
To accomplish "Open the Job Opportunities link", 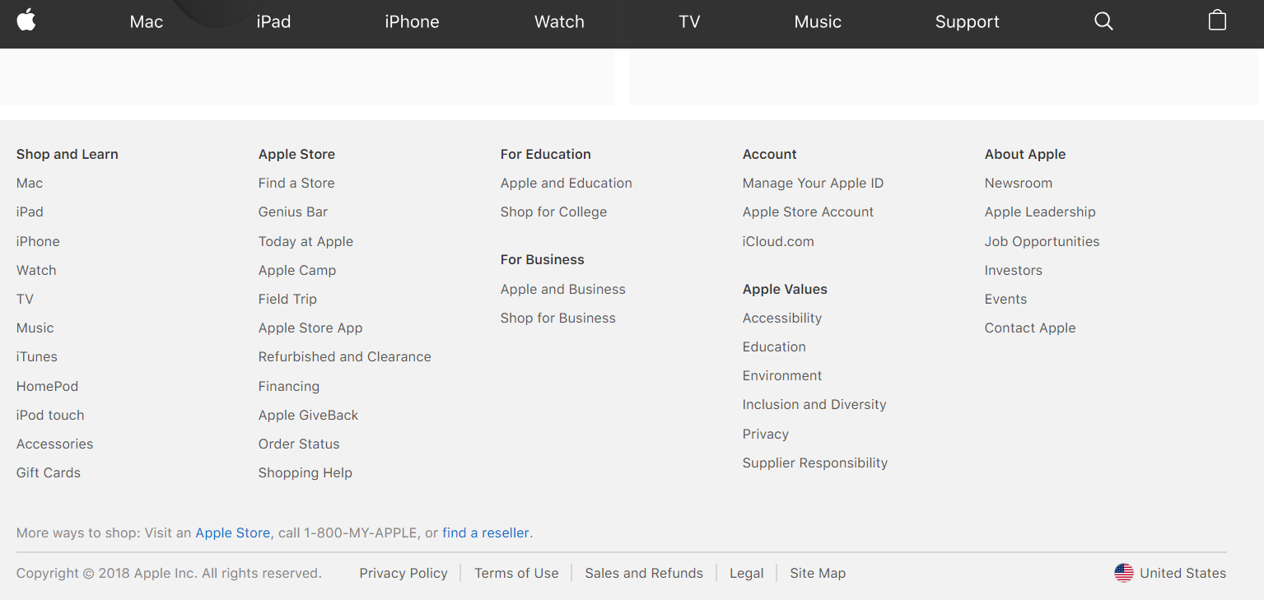I will coord(1042,241).
